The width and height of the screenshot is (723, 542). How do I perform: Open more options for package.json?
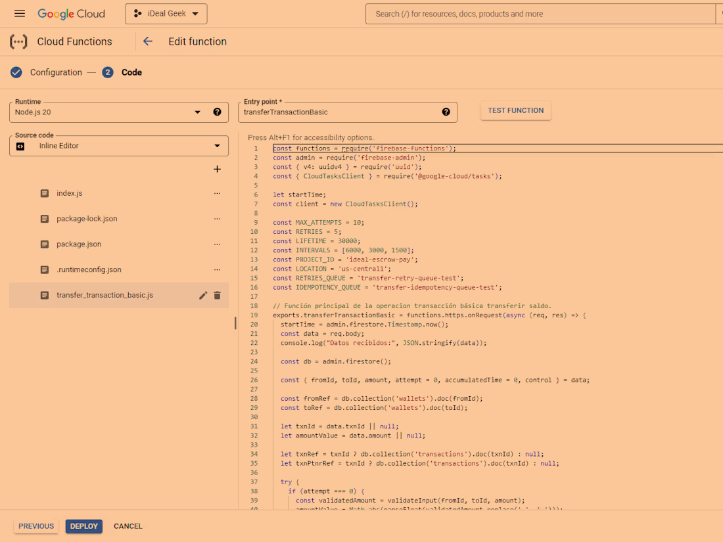pos(217,244)
